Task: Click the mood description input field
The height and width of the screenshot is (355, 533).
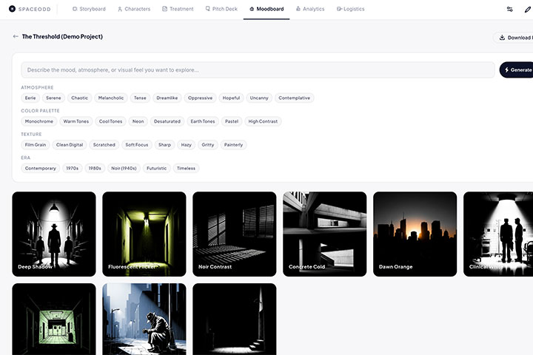Action: [x=258, y=70]
